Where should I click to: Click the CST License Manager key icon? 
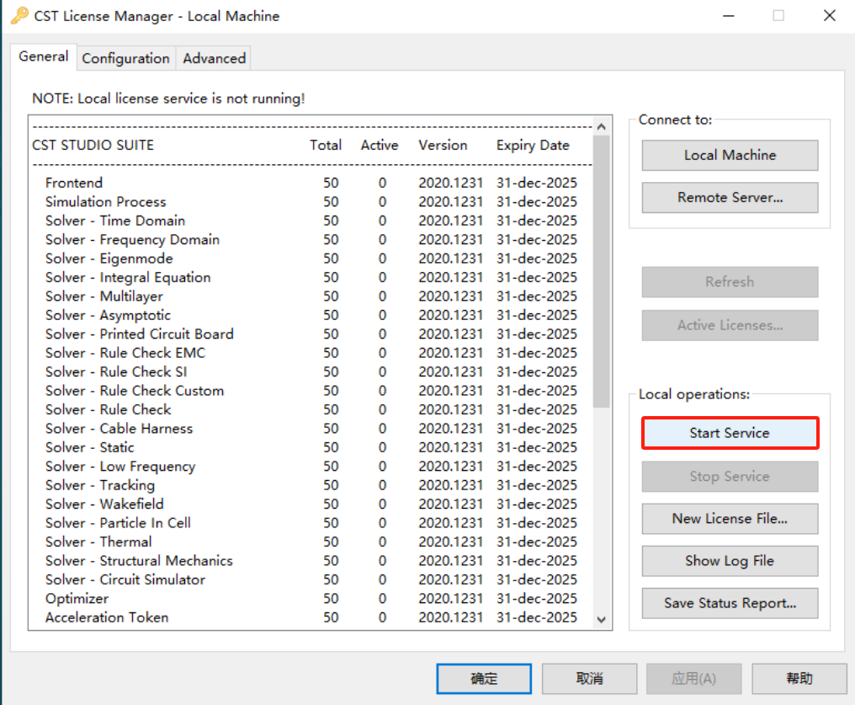[19, 16]
